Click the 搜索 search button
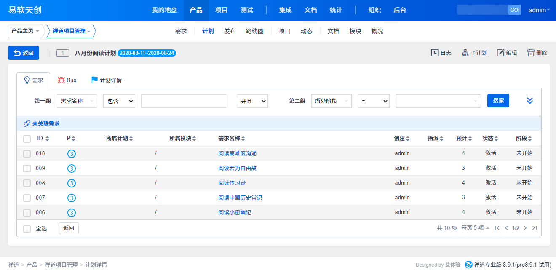 [x=498, y=101]
